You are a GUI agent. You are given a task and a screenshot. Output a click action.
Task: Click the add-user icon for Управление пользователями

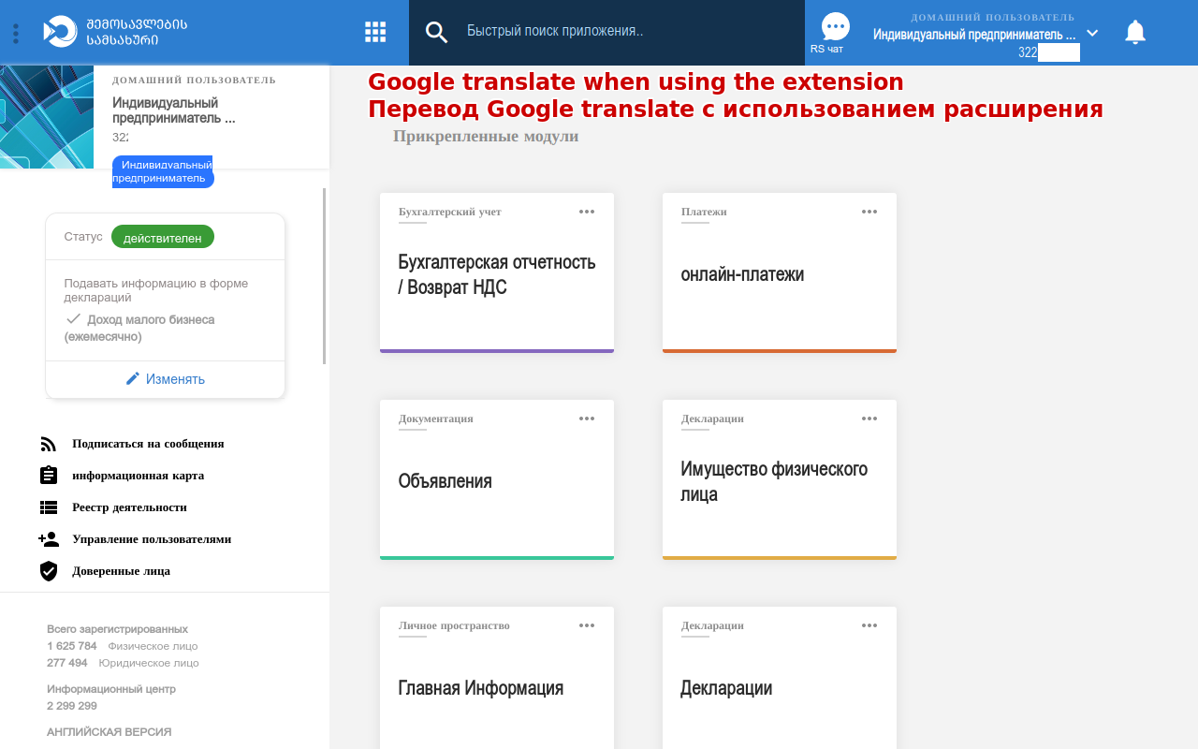tap(49, 538)
